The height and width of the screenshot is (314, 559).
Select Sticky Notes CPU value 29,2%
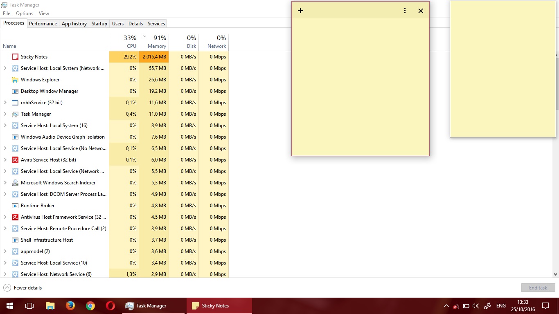(124, 57)
